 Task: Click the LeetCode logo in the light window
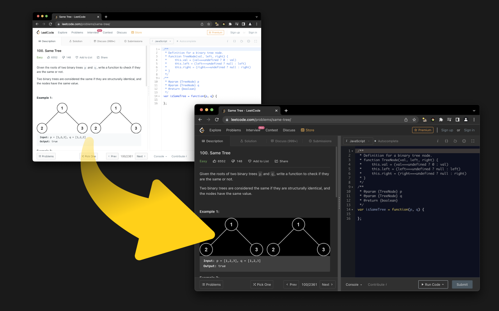pyautogui.click(x=45, y=33)
